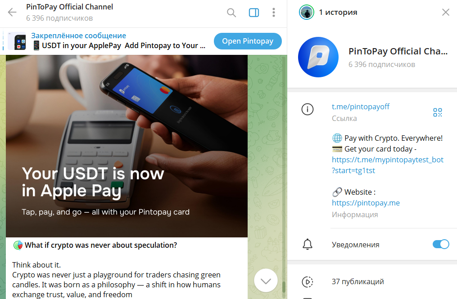Open search in the channel
The height and width of the screenshot is (299, 457).
click(x=231, y=13)
